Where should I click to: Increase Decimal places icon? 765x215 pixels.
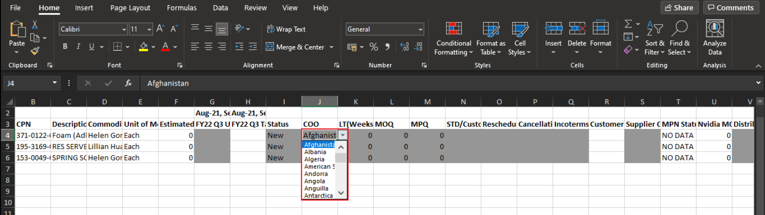(x=405, y=47)
